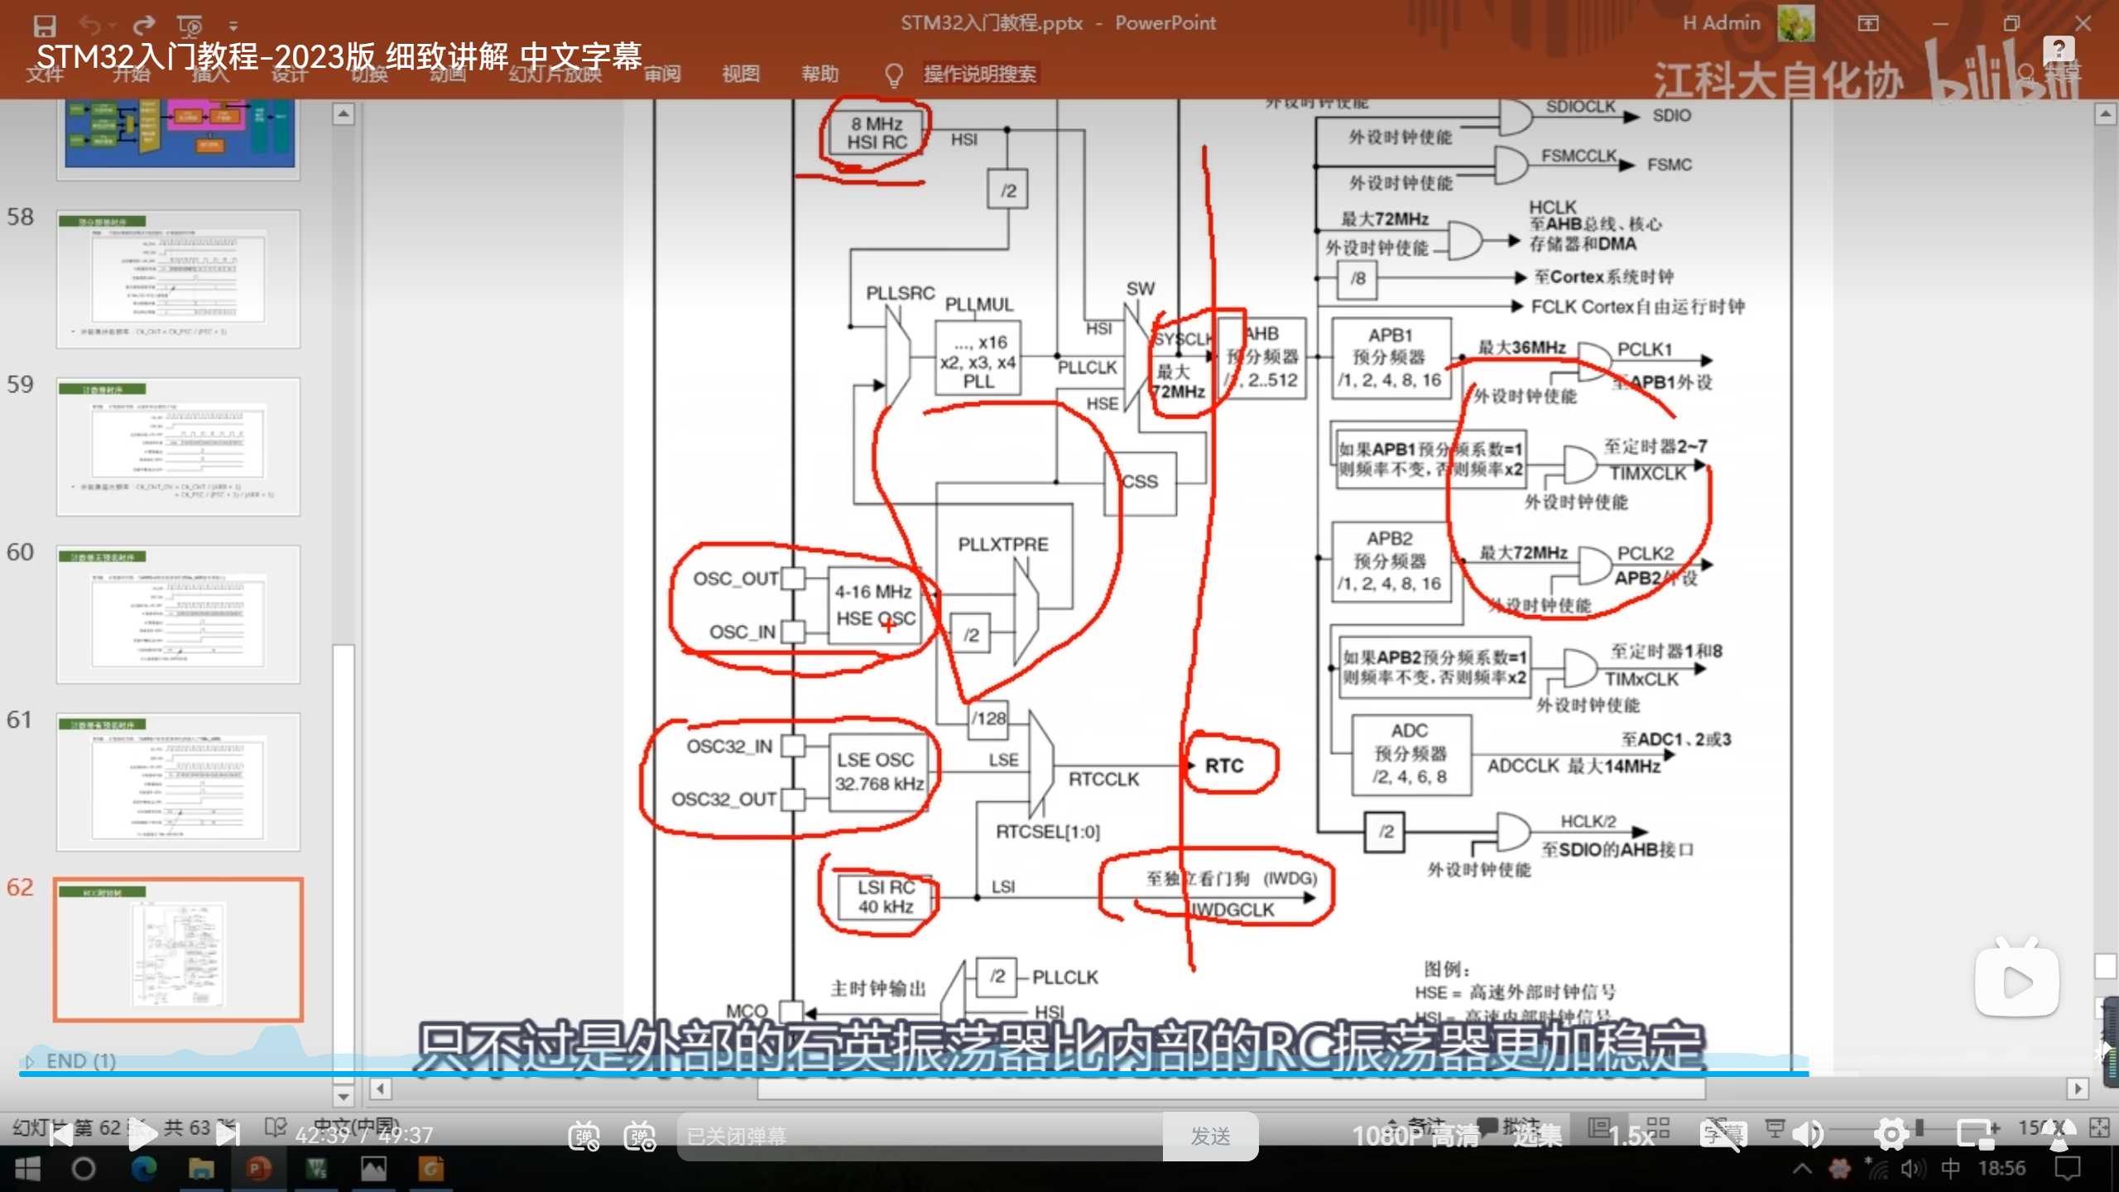Click the floating bilibili play icon
The width and height of the screenshot is (2119, 1192).
(2016, 983)
